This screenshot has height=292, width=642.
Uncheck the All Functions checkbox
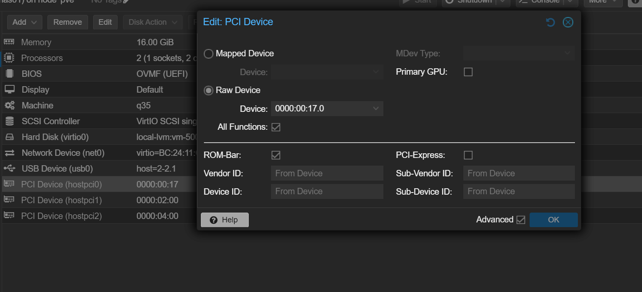tap(276, 127)
